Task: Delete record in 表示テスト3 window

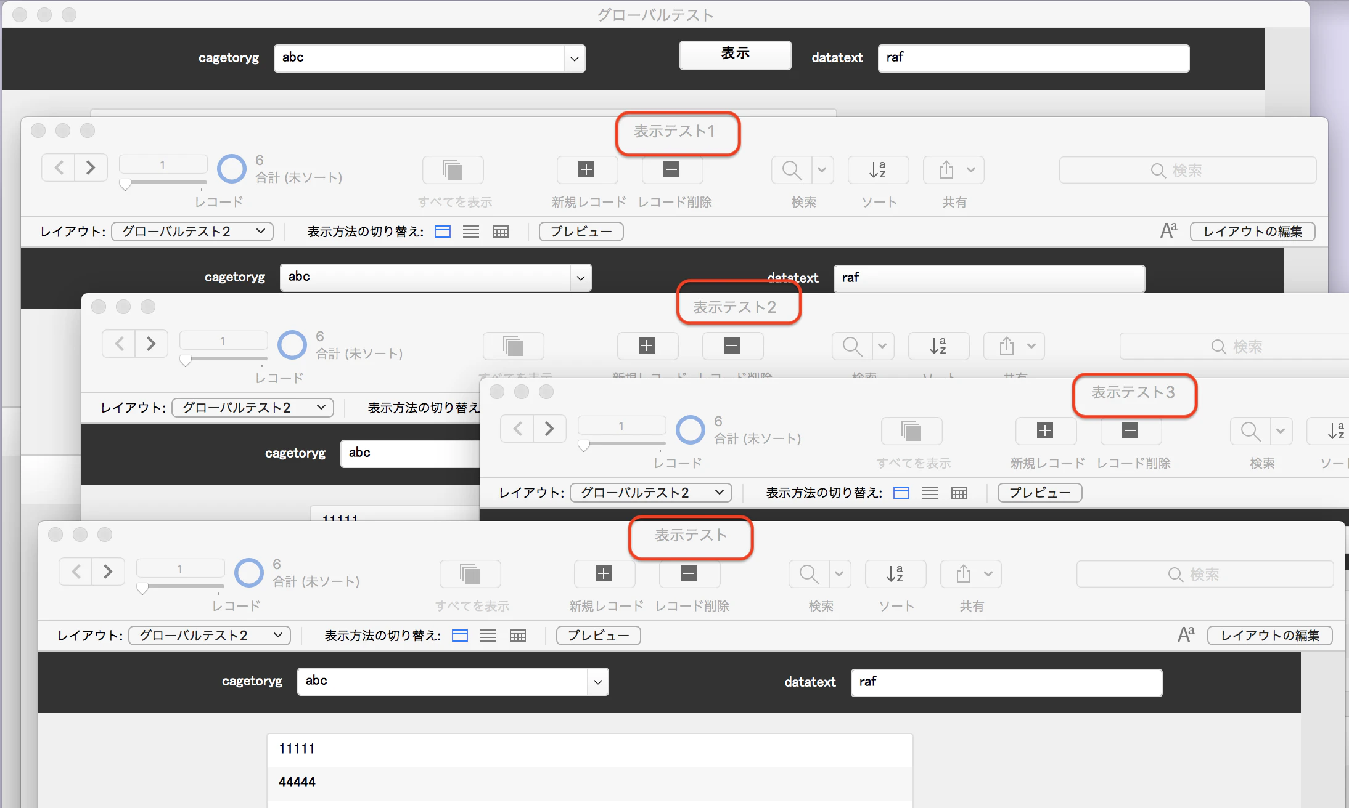Action: [x=1130, y=431]
